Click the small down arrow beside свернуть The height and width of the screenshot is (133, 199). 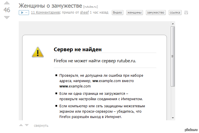coord(27,125)
